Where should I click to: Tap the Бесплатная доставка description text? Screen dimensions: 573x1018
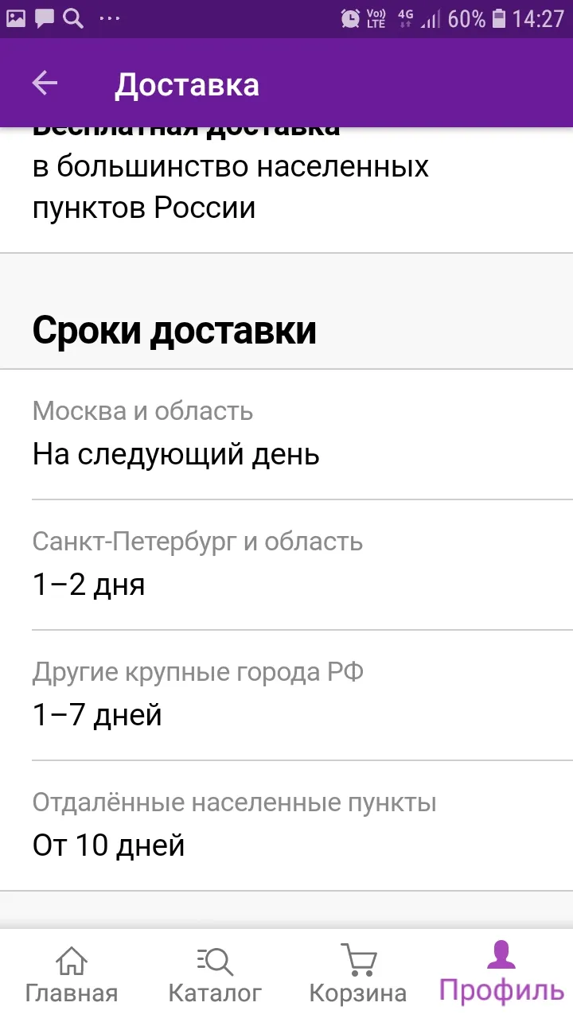[231, 187]
